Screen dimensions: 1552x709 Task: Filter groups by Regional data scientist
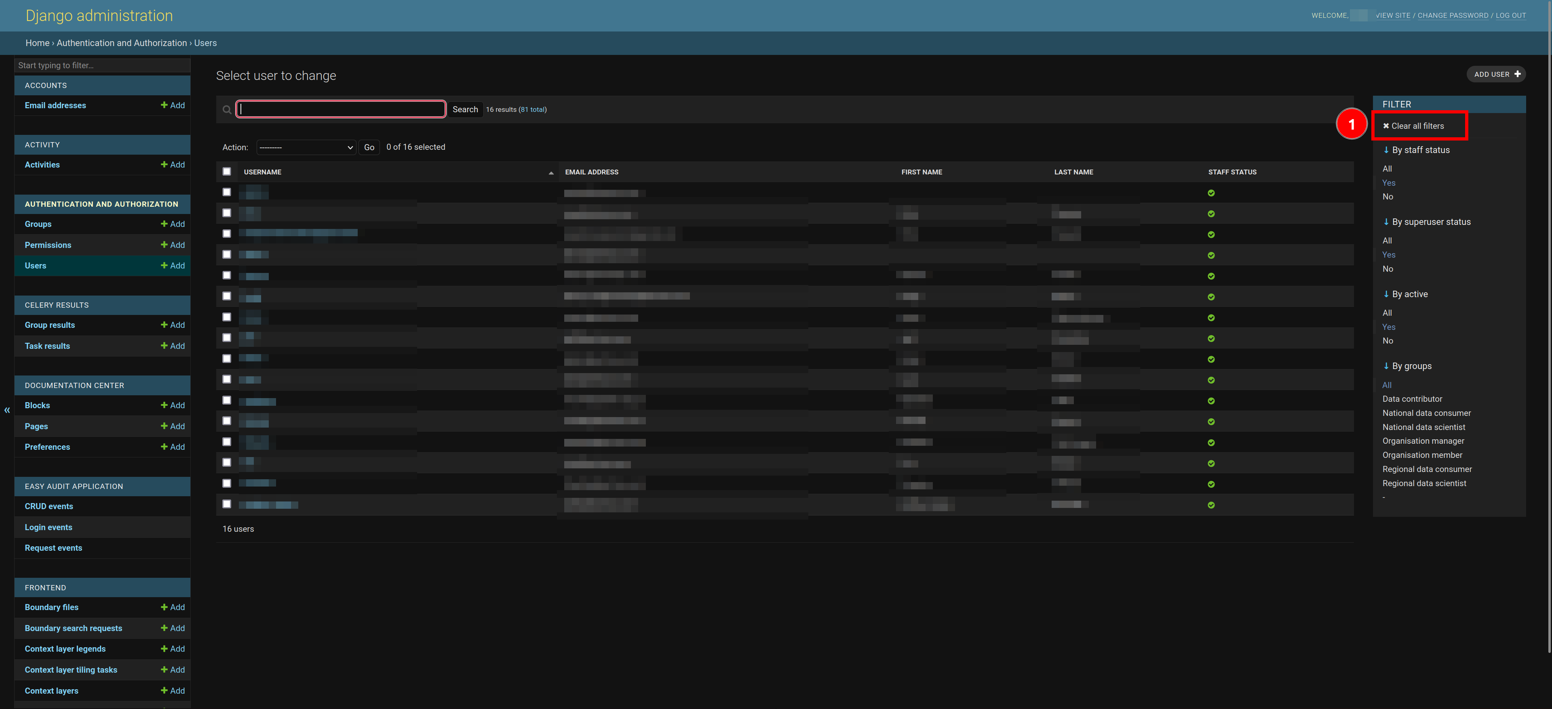1424,483
